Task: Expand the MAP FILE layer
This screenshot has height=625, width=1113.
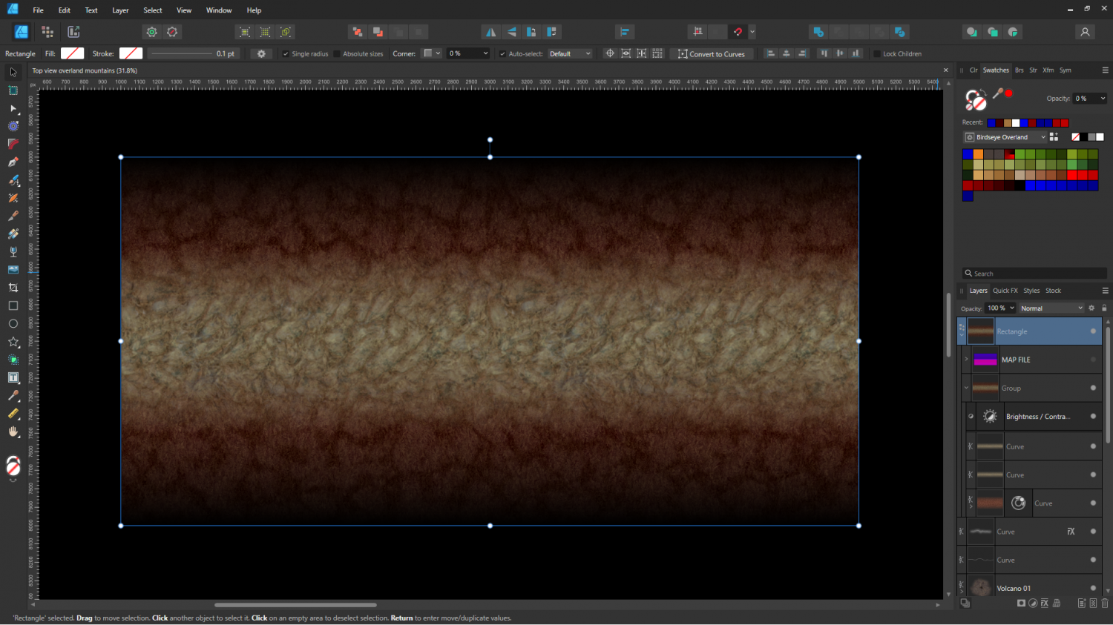Action: pyautogui.click(x=966, y=360)
